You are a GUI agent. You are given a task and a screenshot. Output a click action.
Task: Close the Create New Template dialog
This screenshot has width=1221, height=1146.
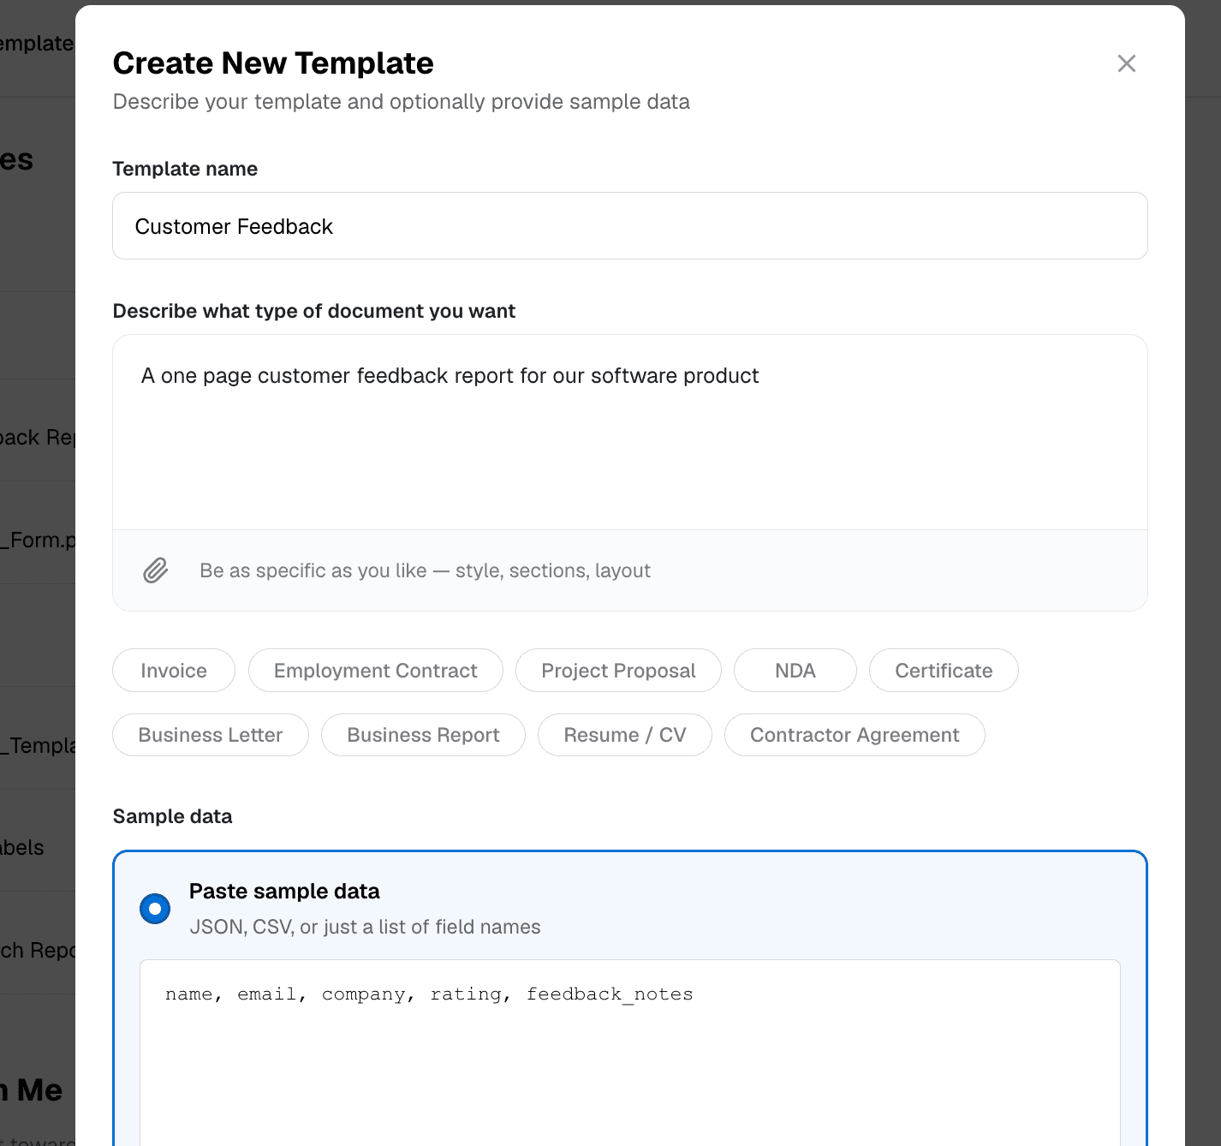[x=1126, y=63]
